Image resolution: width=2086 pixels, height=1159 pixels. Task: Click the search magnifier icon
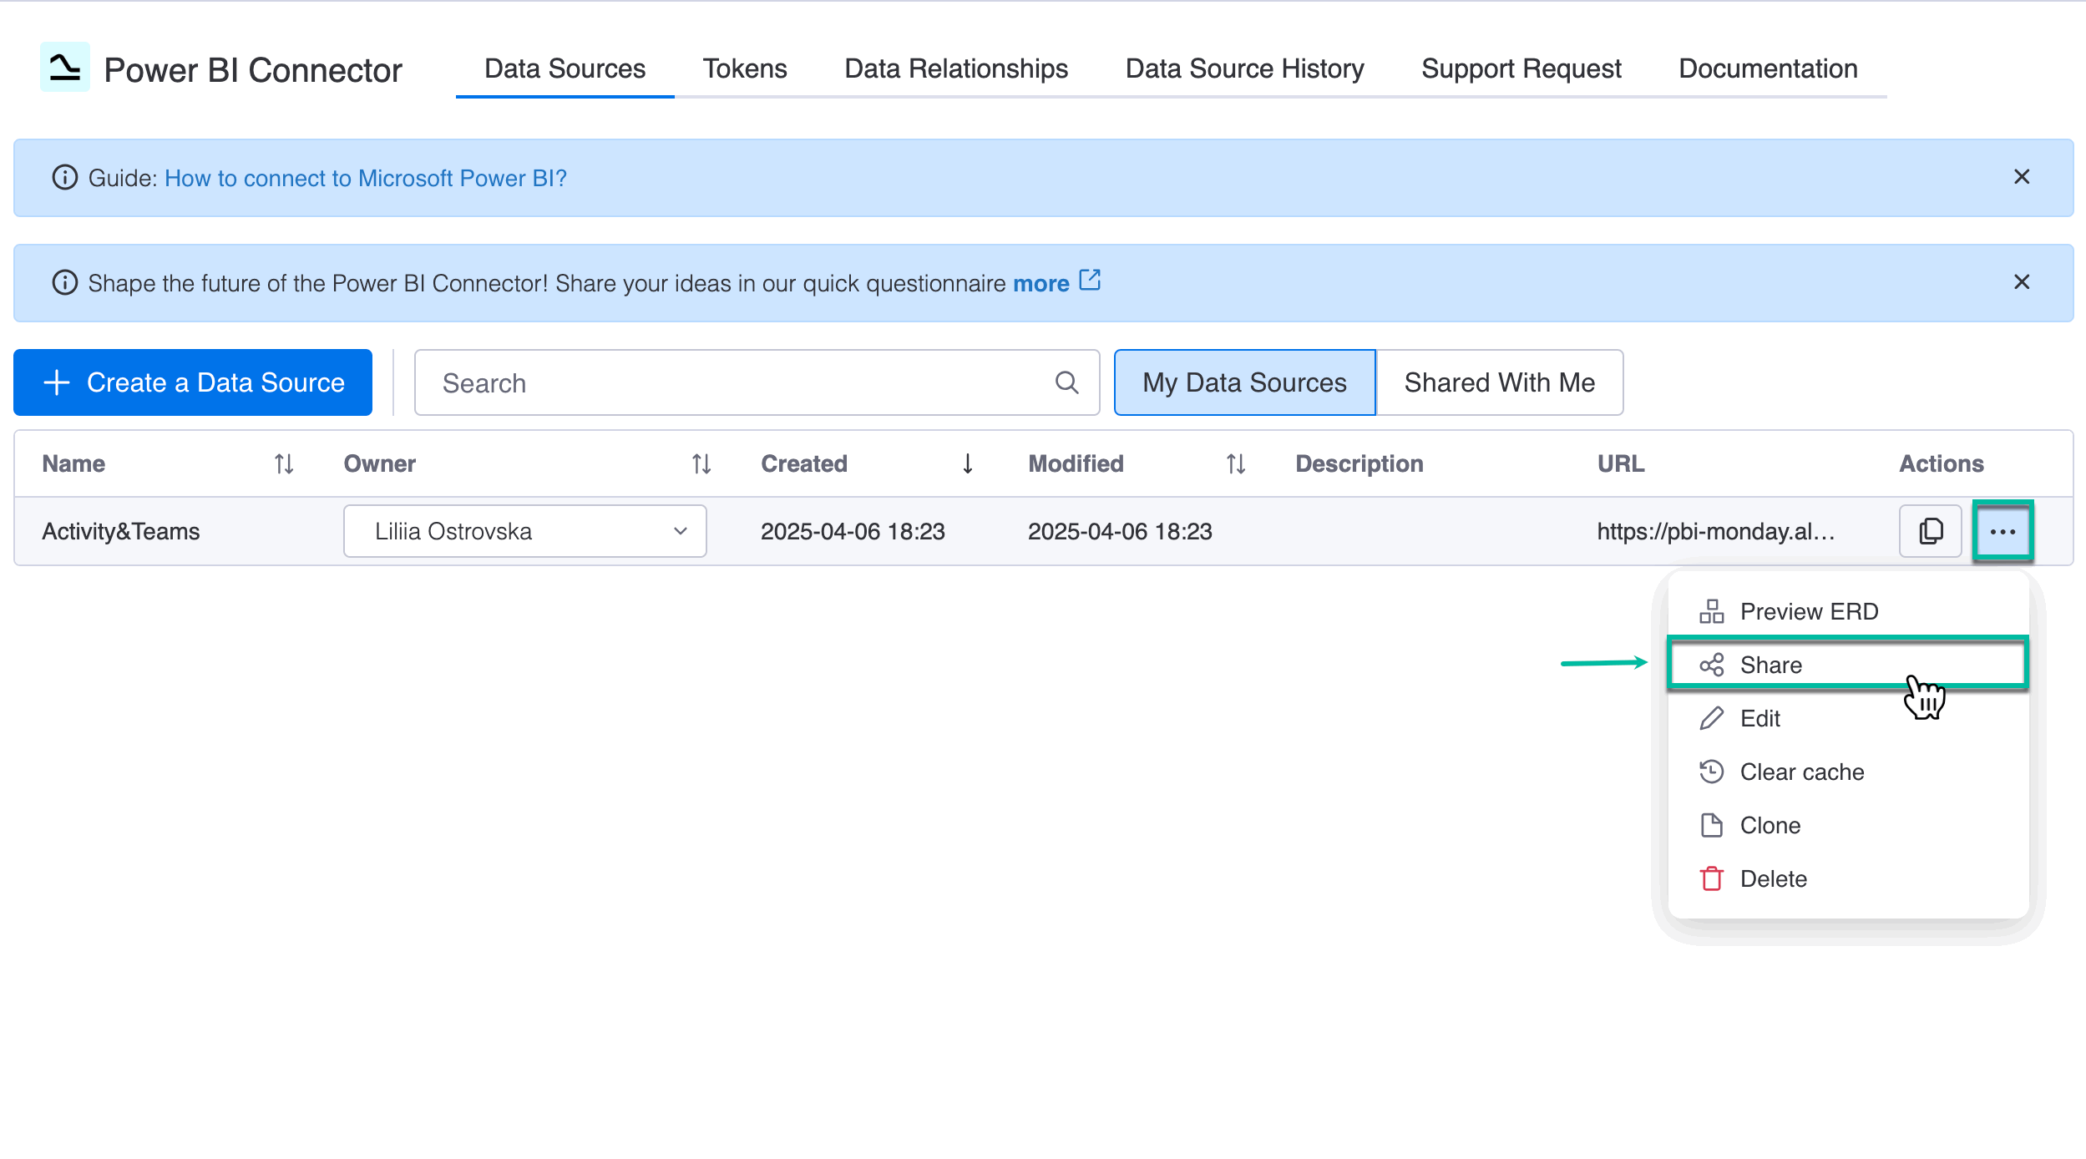click(x=1066, y=382)
